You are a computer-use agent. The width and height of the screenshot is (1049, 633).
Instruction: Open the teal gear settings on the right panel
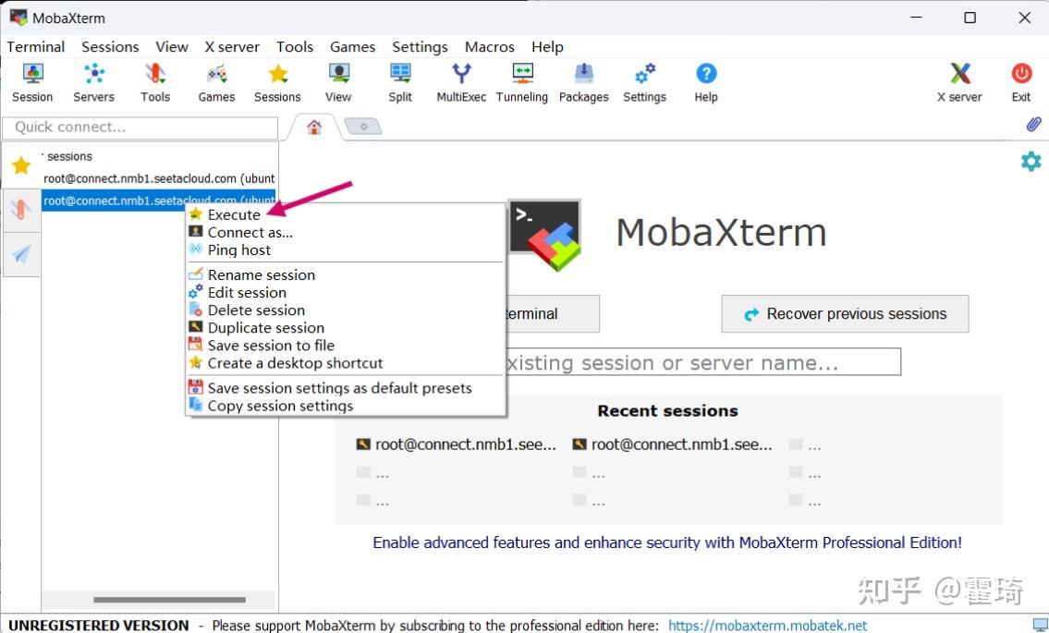coord(1030,161)
